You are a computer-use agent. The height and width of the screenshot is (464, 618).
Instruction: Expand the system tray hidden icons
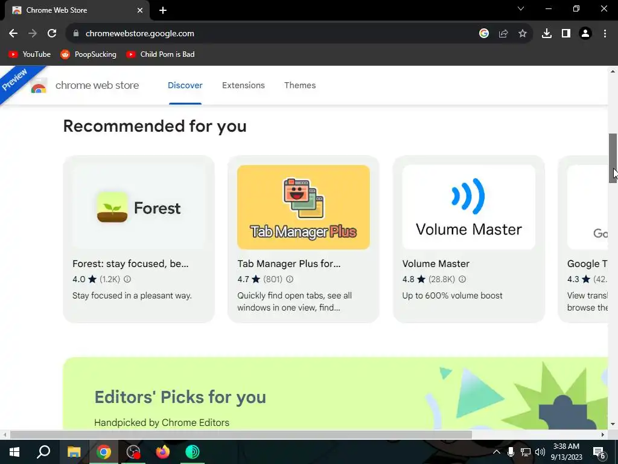(497, 452)
